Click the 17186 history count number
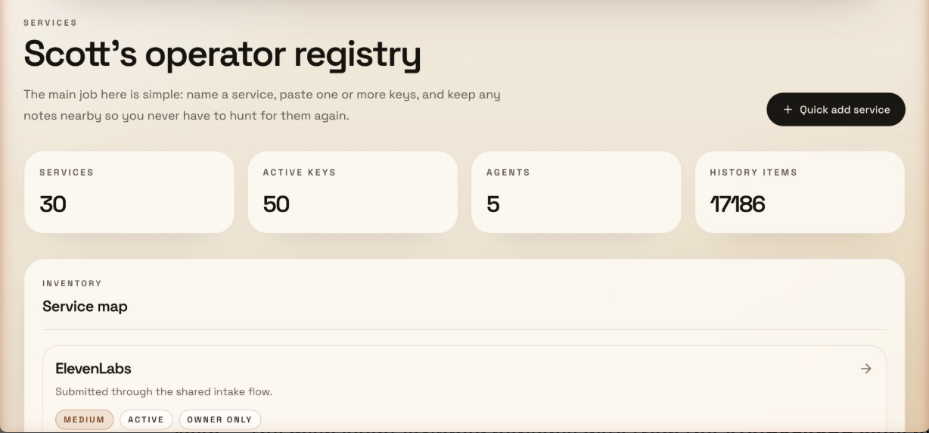The image size is (929, 433). pyautogui.click(x=737, y=204)
